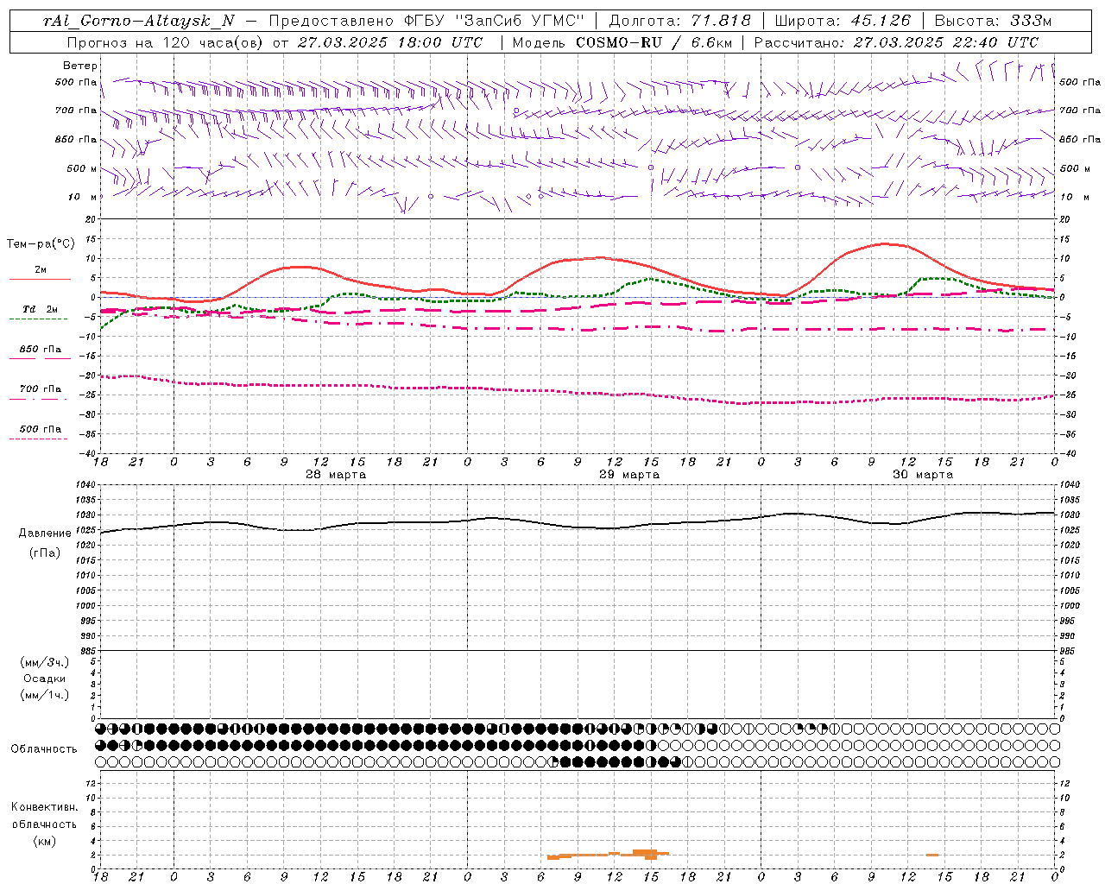Click the 500 гПа temperature legend label
The image size is (1105, 884).
point(41,429)
